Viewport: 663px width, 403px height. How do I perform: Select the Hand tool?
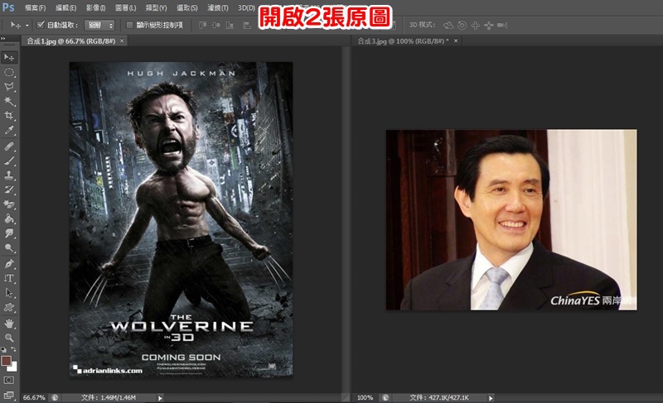pyautogui.click(x=9, y=324)
